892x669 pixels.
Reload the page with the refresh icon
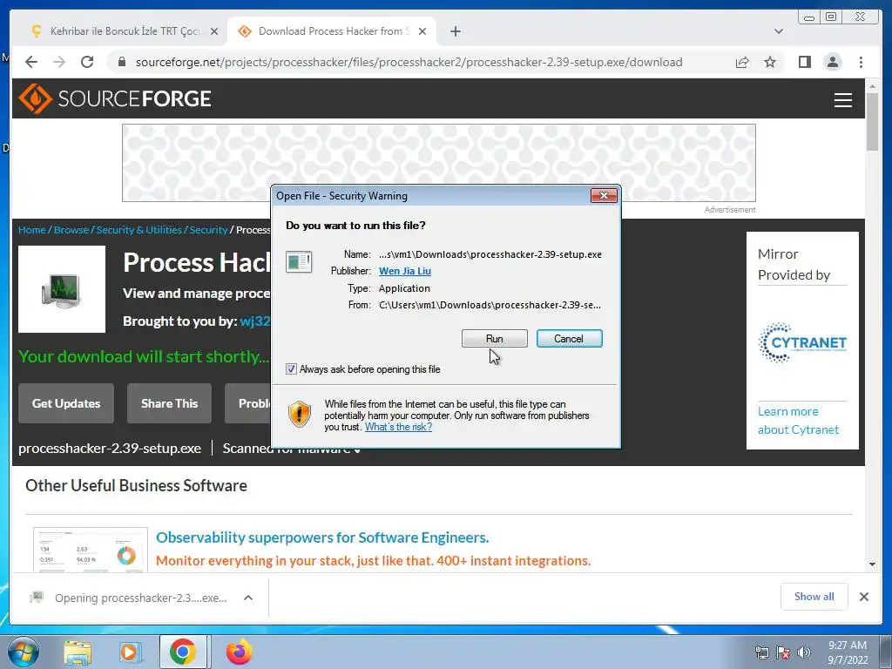[x=87, y=62]
